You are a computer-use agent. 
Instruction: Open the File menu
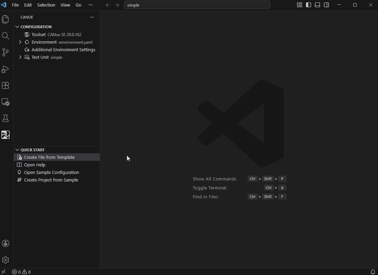[x=15, y=5]
